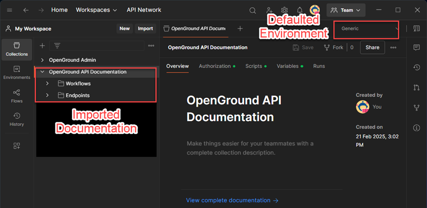Click the Fork button

pos(333,48)
